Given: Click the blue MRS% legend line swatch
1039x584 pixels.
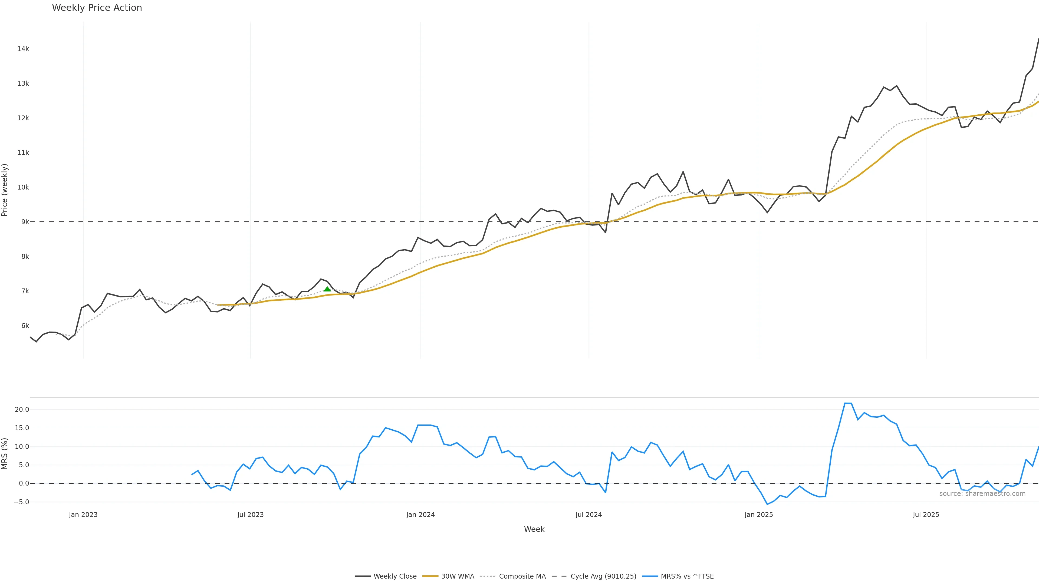Looking at the screenshot, I should [x=650, y=576].
